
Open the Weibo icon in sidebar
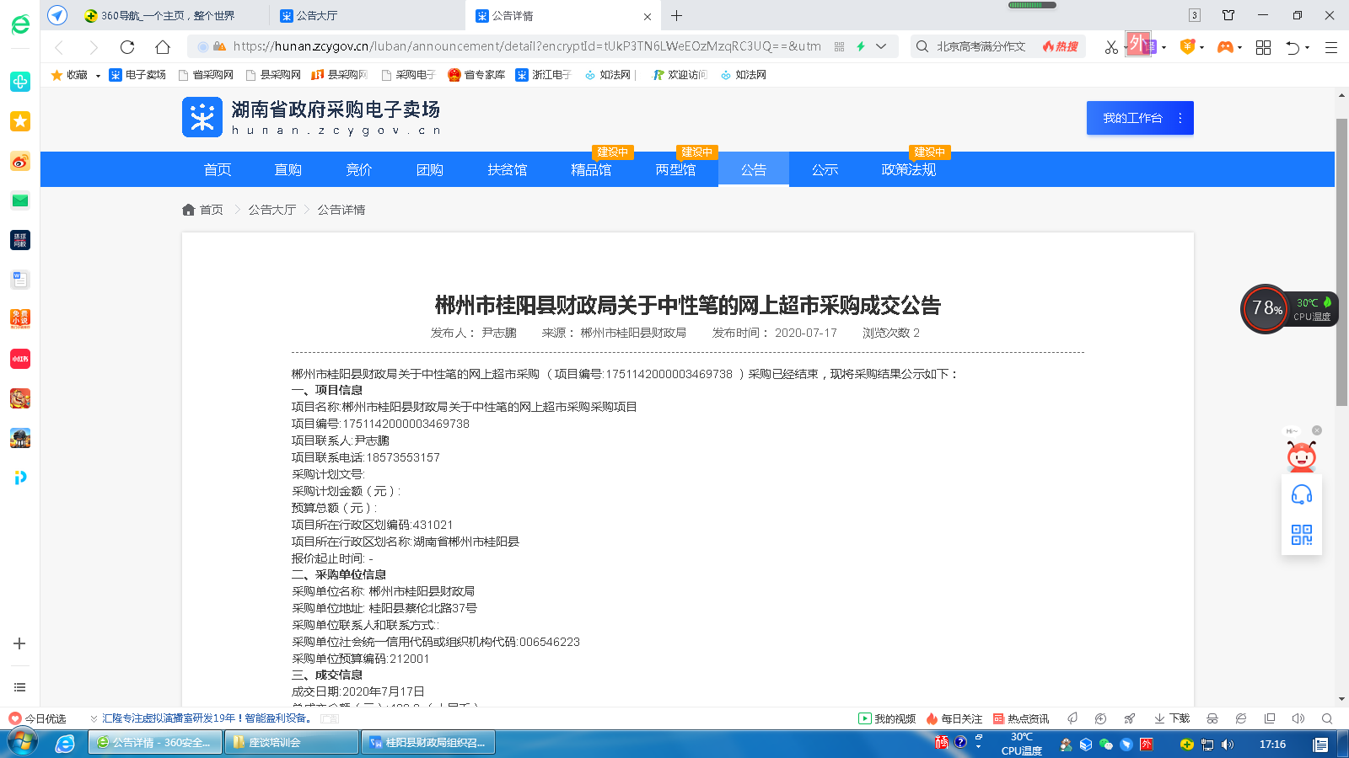(x=20, y=161)
